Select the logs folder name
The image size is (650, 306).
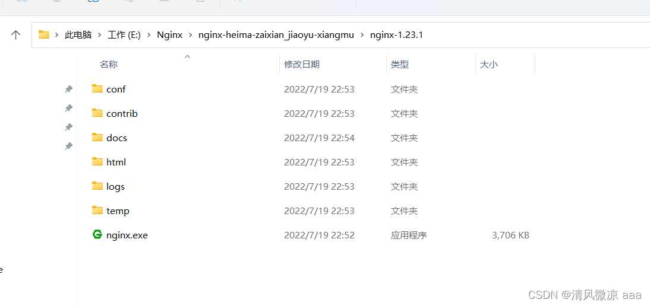115,186
